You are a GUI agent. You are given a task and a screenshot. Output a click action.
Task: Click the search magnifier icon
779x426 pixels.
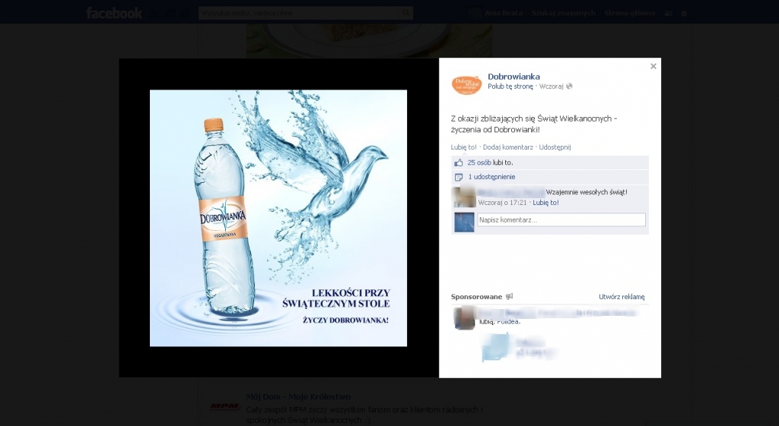(x=406, y=13)
